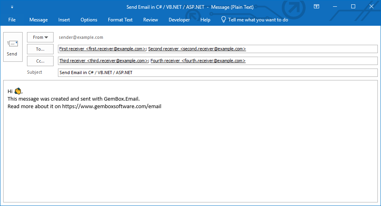The image size is (381, 206).
Task: Expand Customize Quick Access Toolbar arrow
Action: tap(12, 7)
